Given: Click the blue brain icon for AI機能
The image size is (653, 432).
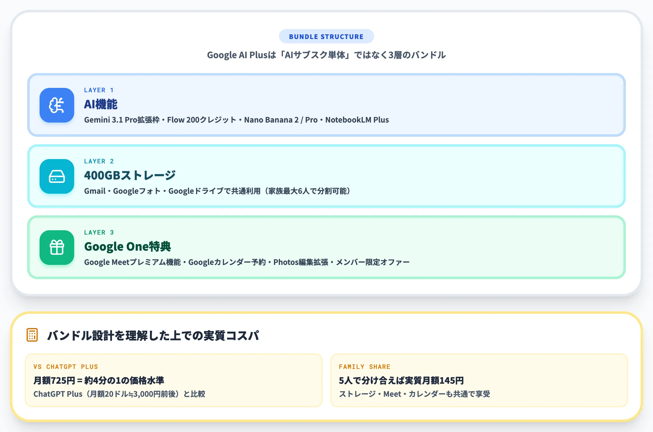Looking at the screenshot, I should (x=57, y=105).
